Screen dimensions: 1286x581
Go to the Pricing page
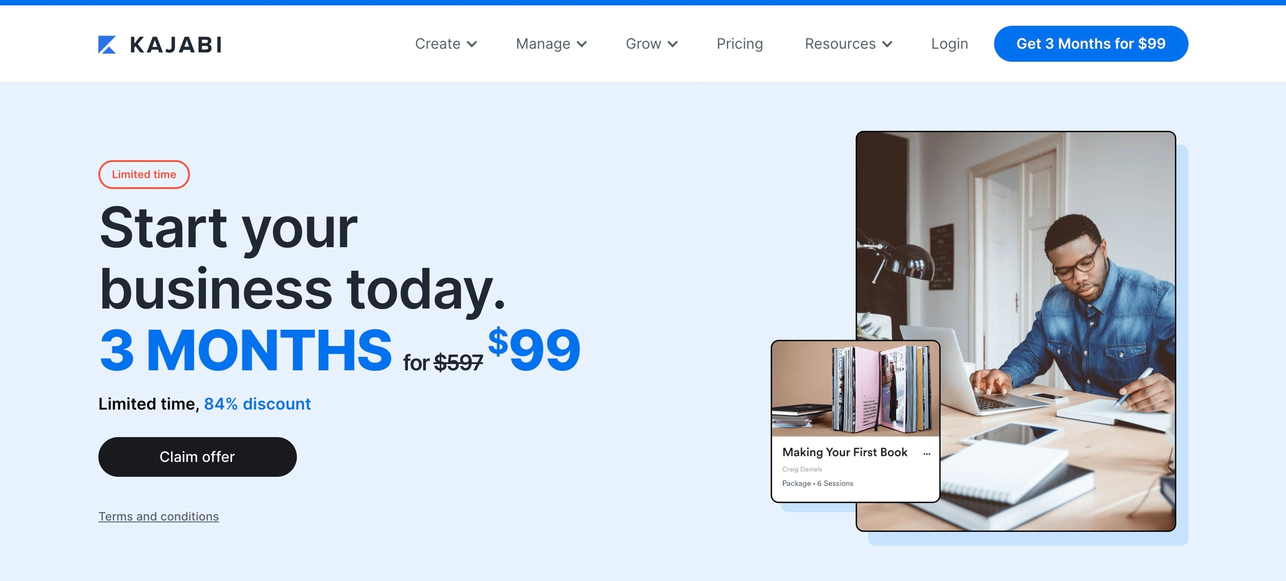740,44
